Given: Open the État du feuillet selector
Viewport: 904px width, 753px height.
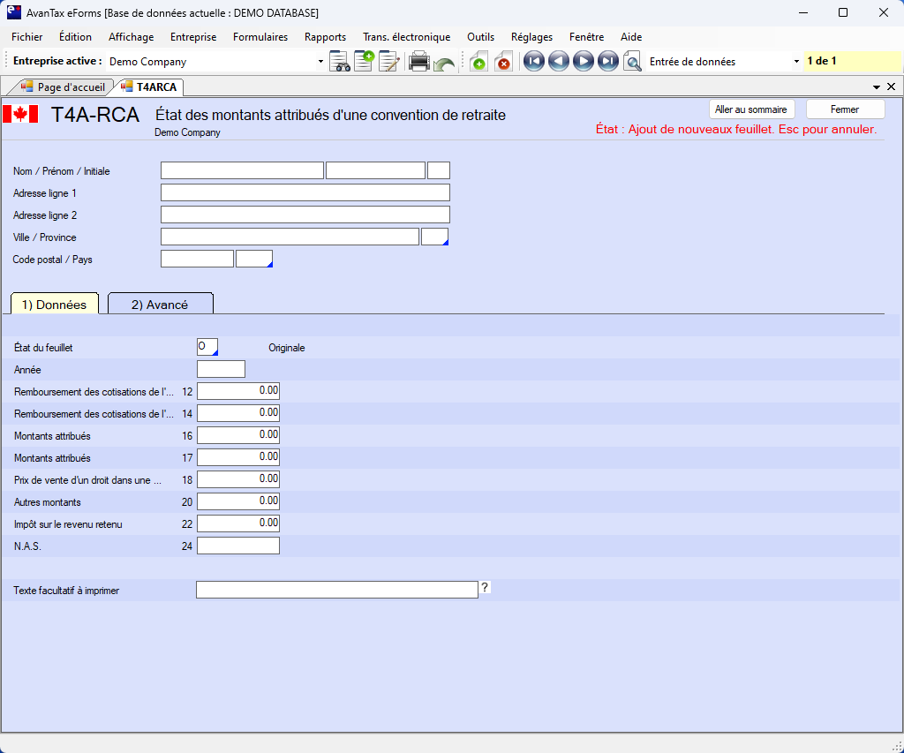Looking at the screenshot, I should pyautogui.click(x=207, y=347).
